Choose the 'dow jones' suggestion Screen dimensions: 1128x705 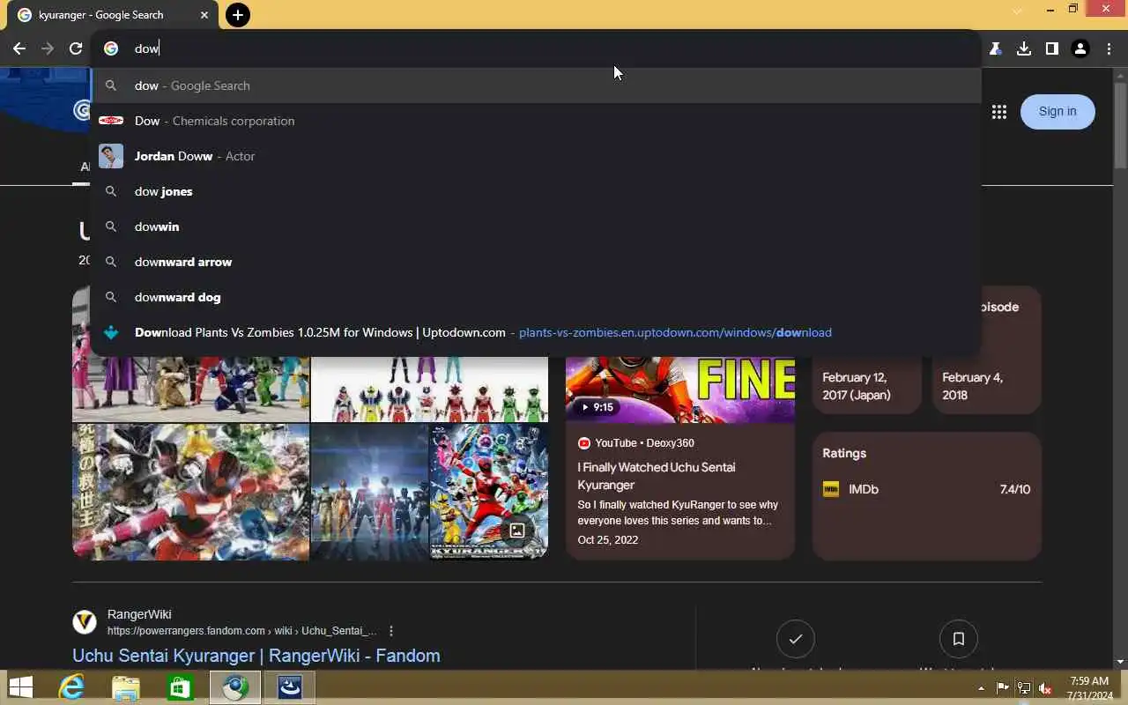536,191
